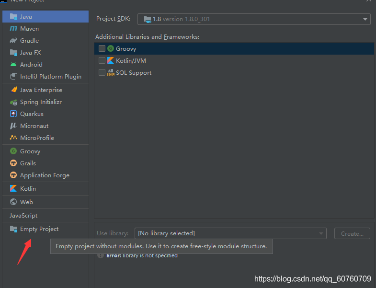Click the IntelliJ Platform Plugin icon
376x288 pixels.
[13, 76]
